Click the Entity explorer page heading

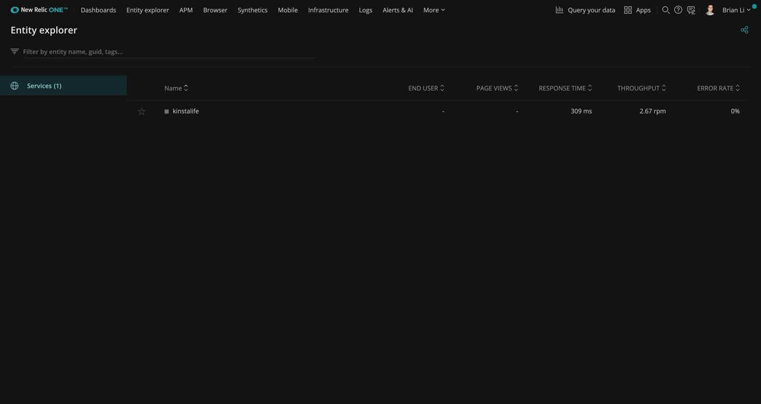44,30
